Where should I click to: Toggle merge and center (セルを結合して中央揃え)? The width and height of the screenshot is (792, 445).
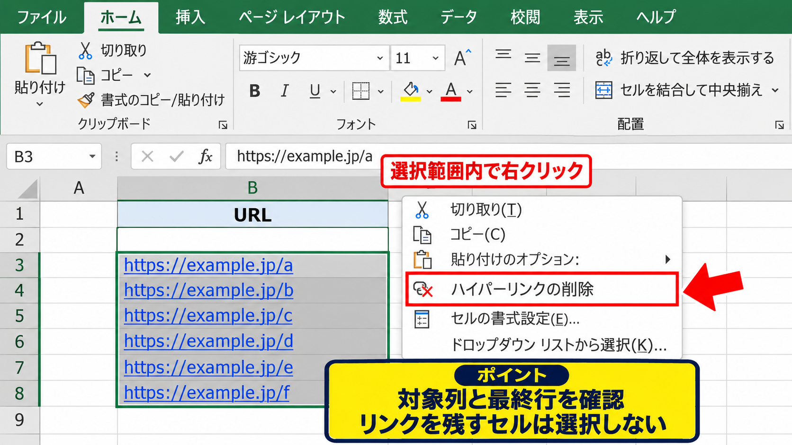pyautogui.click(x=680, y=90)
